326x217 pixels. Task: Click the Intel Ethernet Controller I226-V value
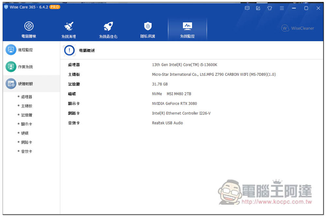181,113
